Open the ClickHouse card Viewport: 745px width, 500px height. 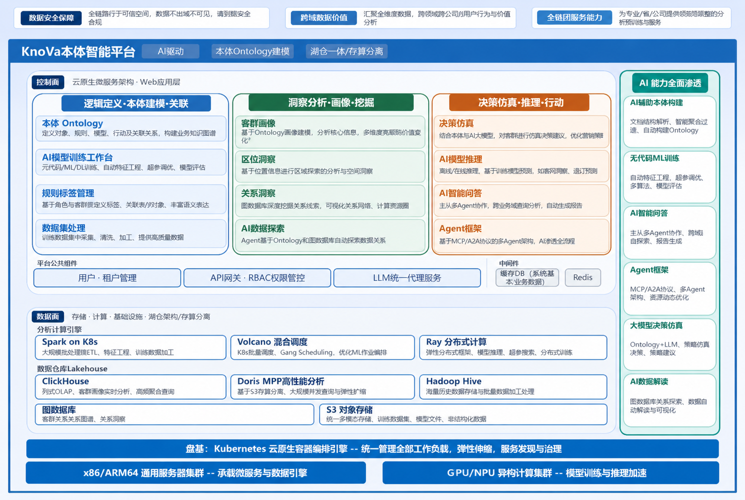131,387
